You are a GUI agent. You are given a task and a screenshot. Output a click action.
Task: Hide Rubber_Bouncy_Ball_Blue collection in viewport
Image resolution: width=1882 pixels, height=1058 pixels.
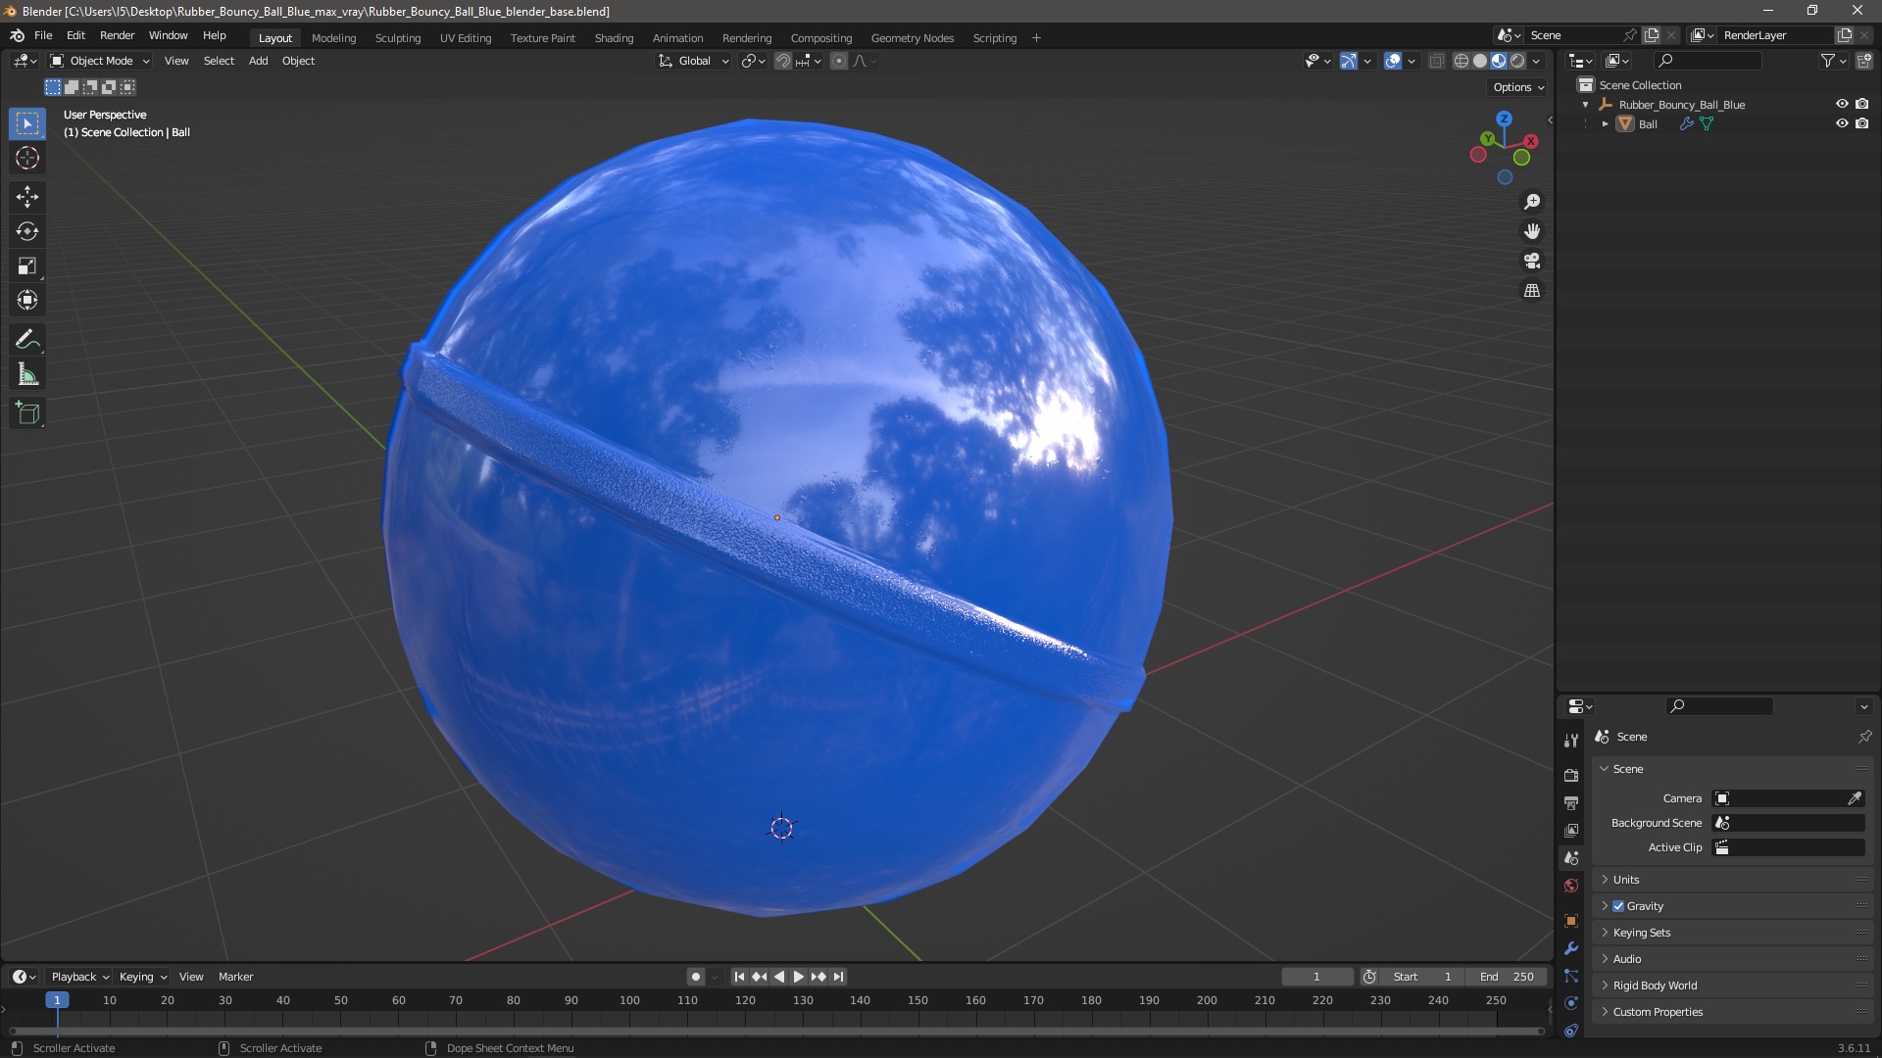point(1842,104)
